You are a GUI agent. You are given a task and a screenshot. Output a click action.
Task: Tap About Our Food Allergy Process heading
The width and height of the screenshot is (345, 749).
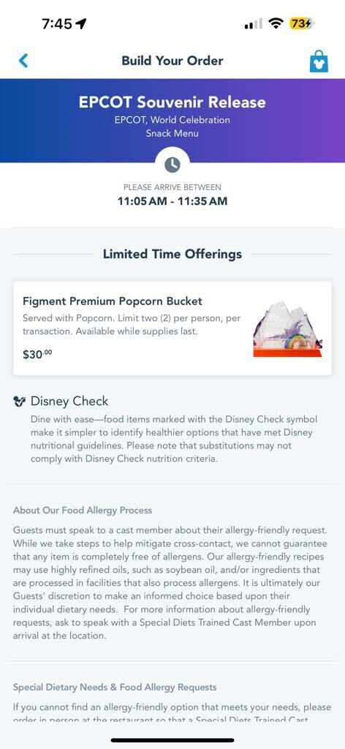pos(83,510)
